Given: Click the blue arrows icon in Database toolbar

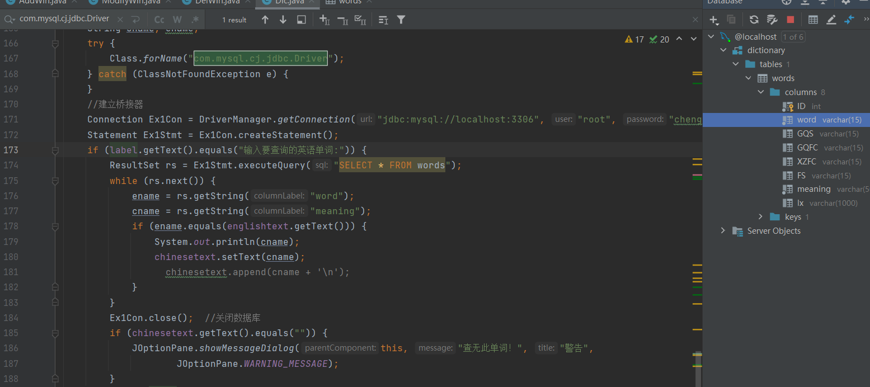Looking at the screenshot, I should click(849, 20).
